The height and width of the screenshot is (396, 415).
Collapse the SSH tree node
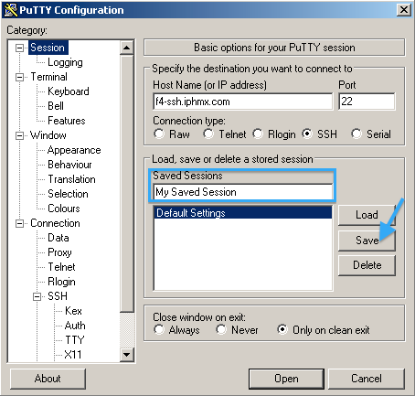37,296
